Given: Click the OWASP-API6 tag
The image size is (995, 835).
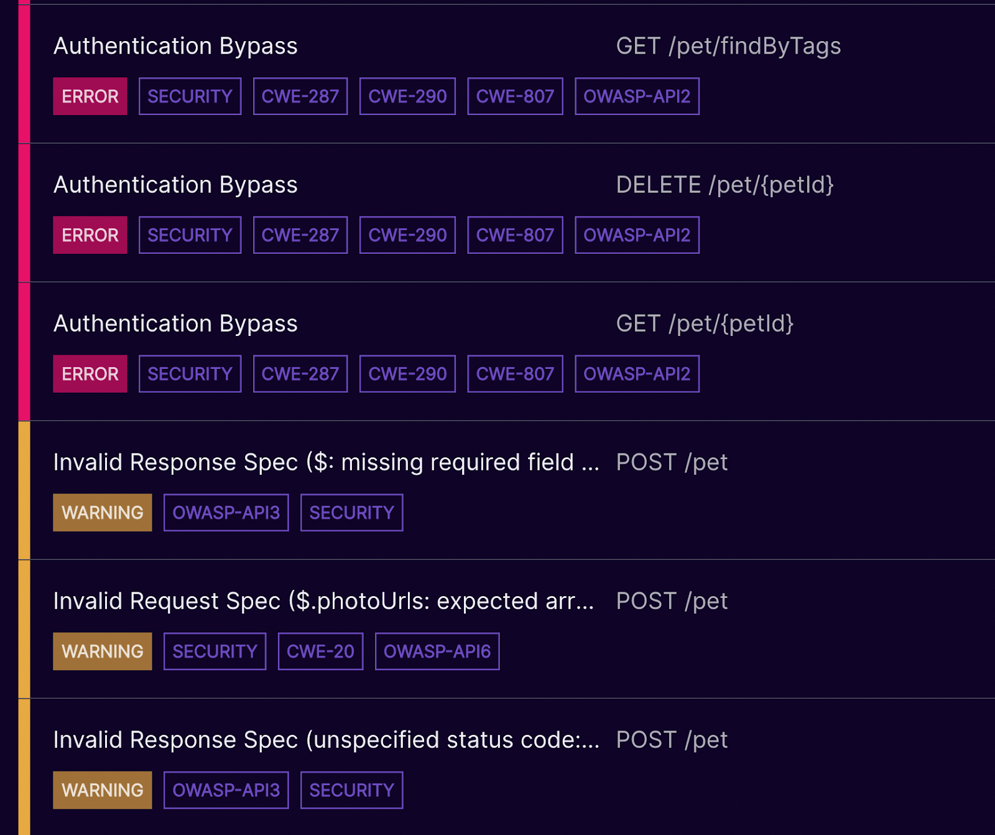Looking at the screenshot, I should coord(437,651).
